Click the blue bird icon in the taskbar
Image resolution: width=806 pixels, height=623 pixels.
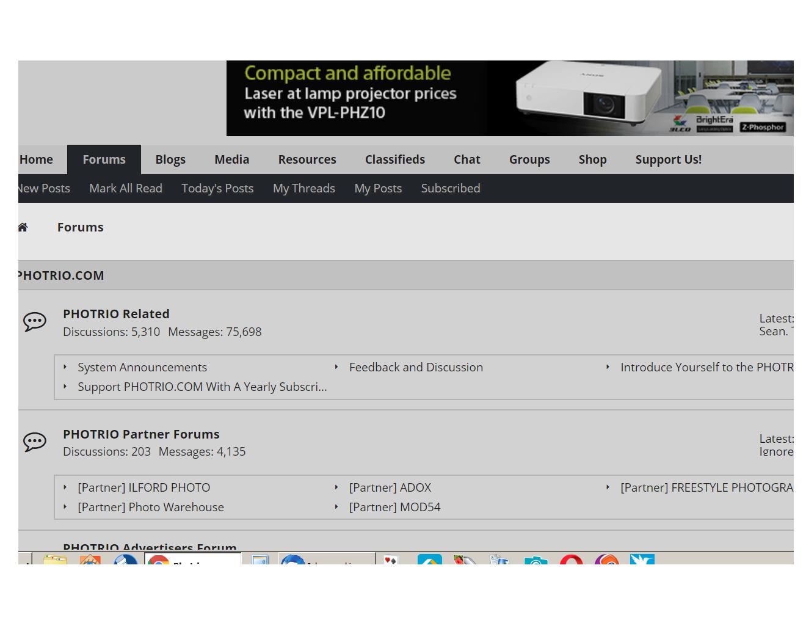642,559
